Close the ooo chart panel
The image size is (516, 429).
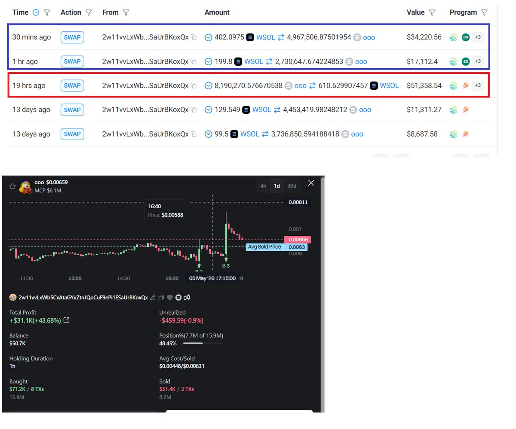311,183
